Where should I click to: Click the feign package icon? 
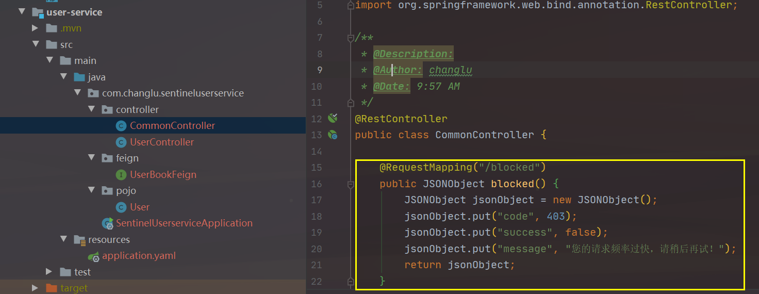tap(107, 158)
